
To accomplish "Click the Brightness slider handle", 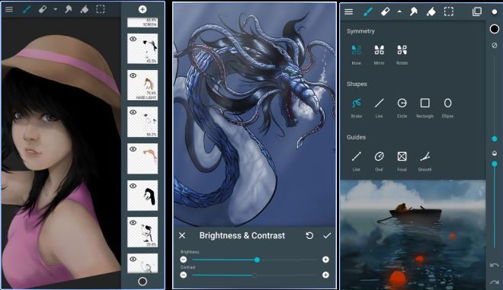I will coord(257,260).
